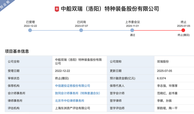Click the 上市委会议 timeline node
Screen dimensions: 194x114
[132, 30]
